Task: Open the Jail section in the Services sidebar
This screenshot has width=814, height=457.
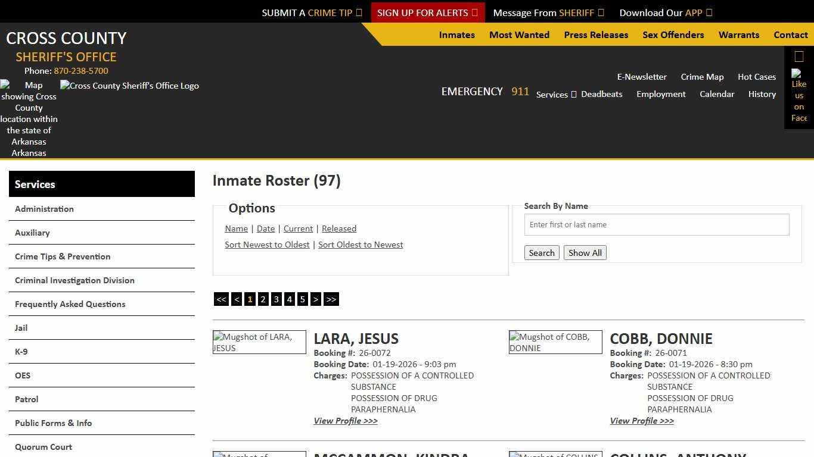Action: [21, 327]
